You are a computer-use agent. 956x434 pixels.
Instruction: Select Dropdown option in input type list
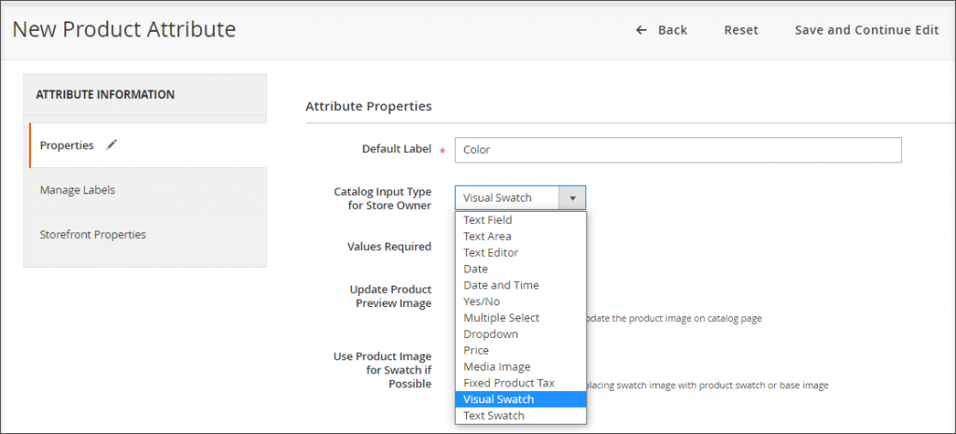(490, 334)
